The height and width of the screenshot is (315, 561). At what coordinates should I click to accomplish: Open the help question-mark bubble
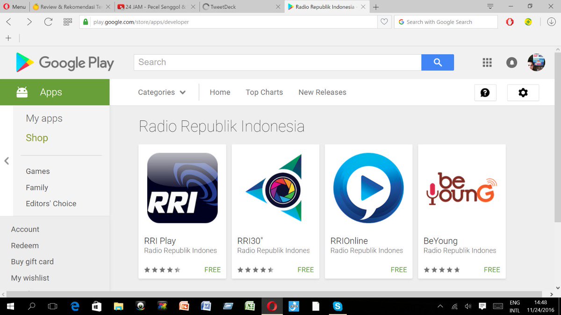485,92
